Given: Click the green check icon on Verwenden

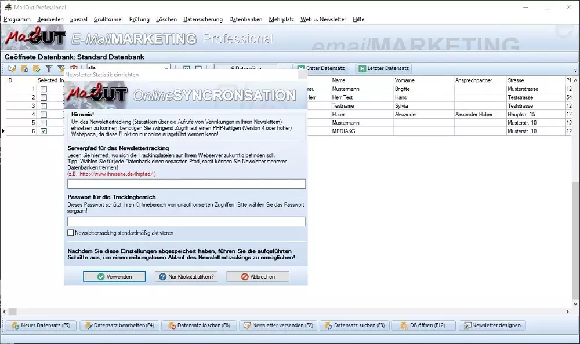Looking at the screenshot, I should click(101, 276).
